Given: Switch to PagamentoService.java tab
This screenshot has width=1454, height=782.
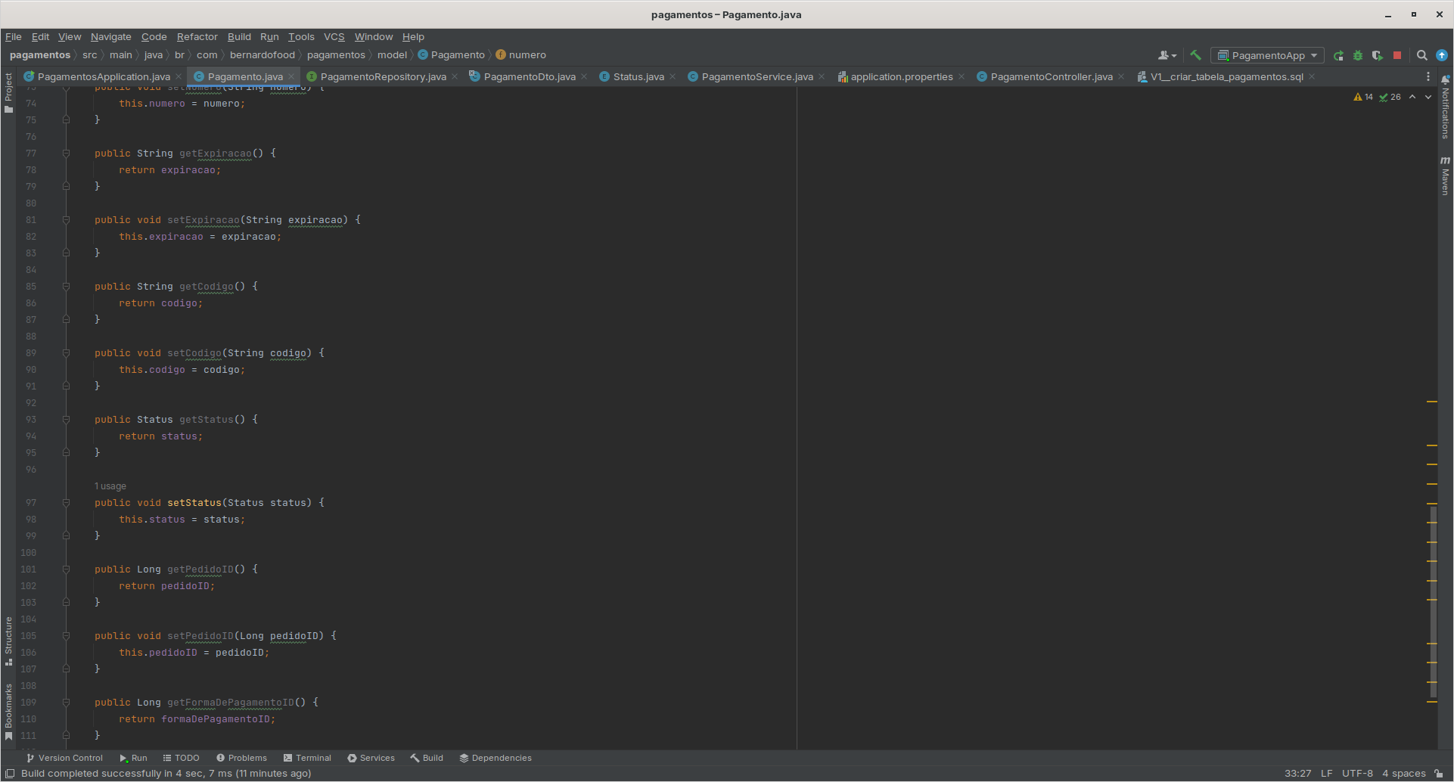Looking at the screenshot, I should pos(757,76).
